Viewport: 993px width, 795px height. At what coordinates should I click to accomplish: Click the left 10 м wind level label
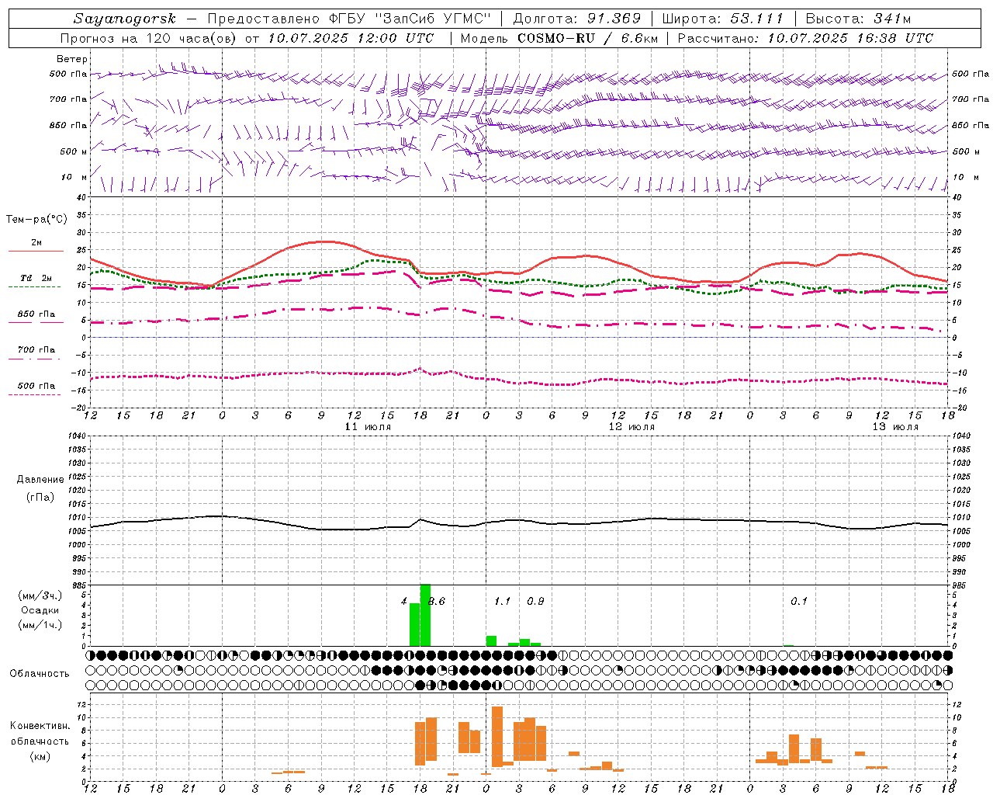74,177
